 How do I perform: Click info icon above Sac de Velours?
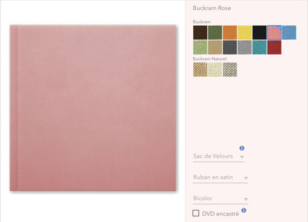pyautogui.click(x=242, y=148)
